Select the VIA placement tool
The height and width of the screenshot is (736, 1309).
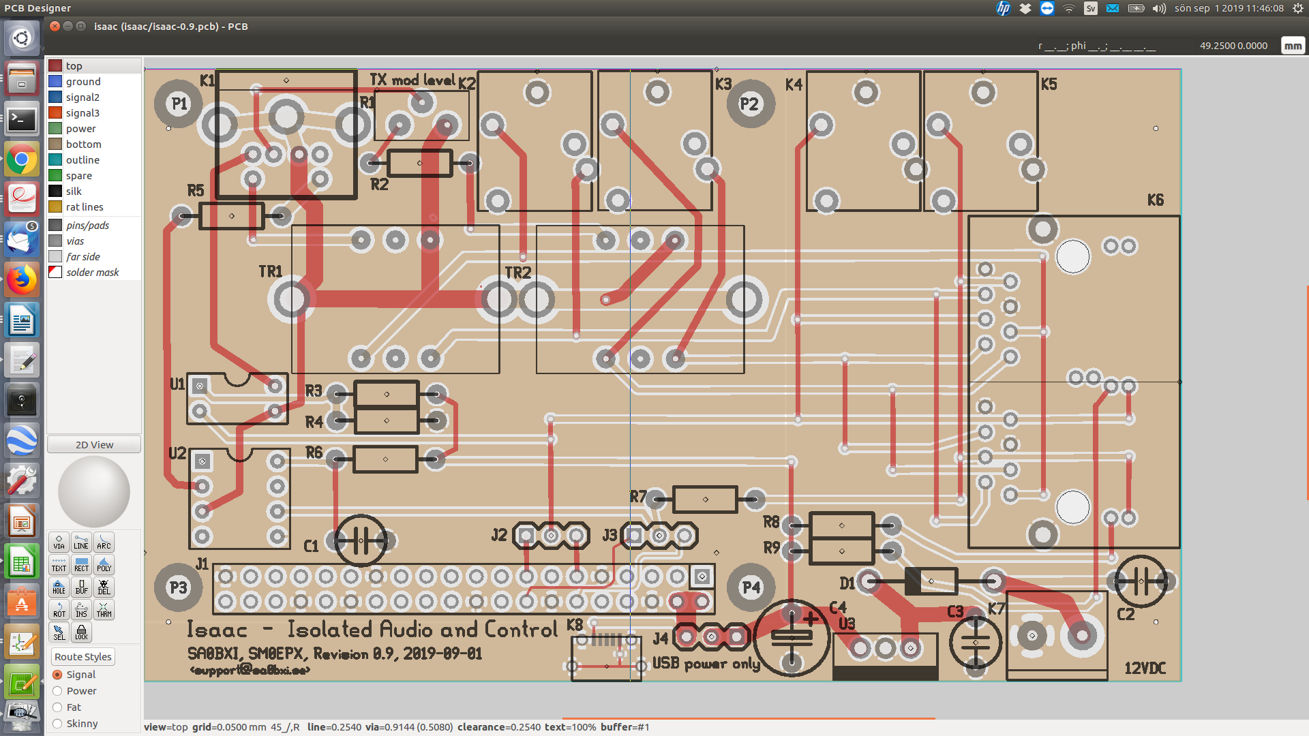click(x=59, y=542)
